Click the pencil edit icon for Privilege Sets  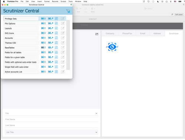click(63, 18)
